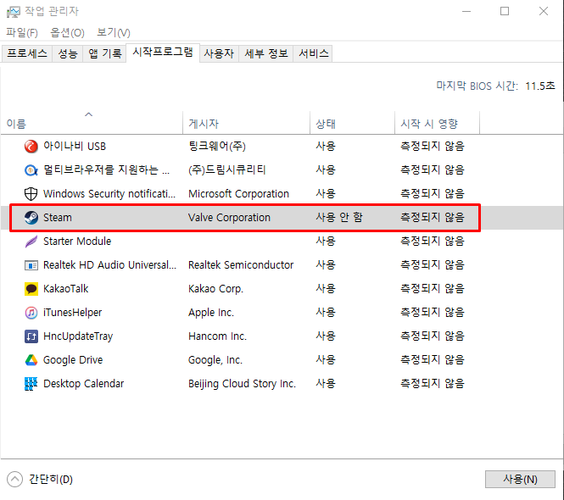Switch to the 앱 기록 tab
The width and height of the screenshot is (564, 500).
pyautogui.click(x=104, y=53)
